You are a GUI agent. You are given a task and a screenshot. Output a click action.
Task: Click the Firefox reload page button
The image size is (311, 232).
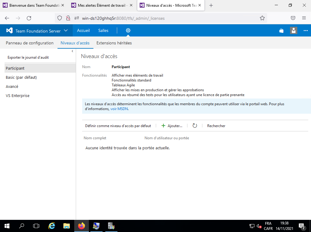(29, 18)
